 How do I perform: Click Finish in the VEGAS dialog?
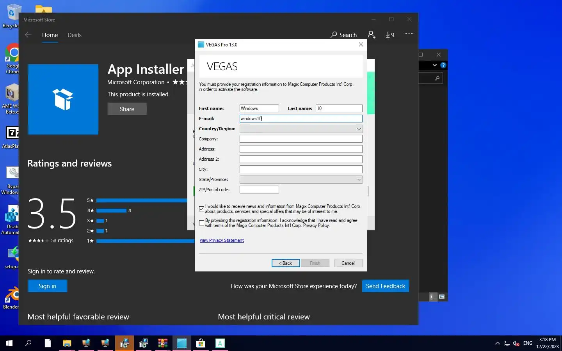point(315,263)
